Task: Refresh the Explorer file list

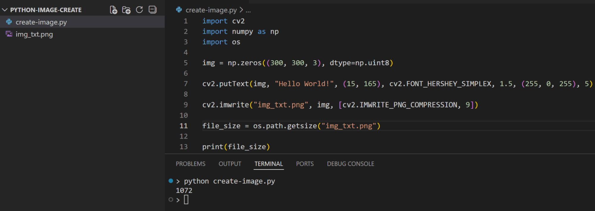Action: tap(139, 10)
